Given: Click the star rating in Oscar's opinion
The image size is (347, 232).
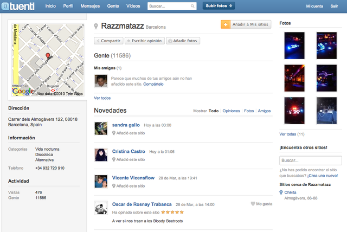Looking at the screenshot, I should [172, 212].
